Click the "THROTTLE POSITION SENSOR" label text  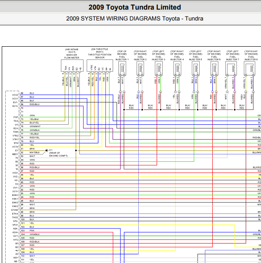[x=100, y=56]
